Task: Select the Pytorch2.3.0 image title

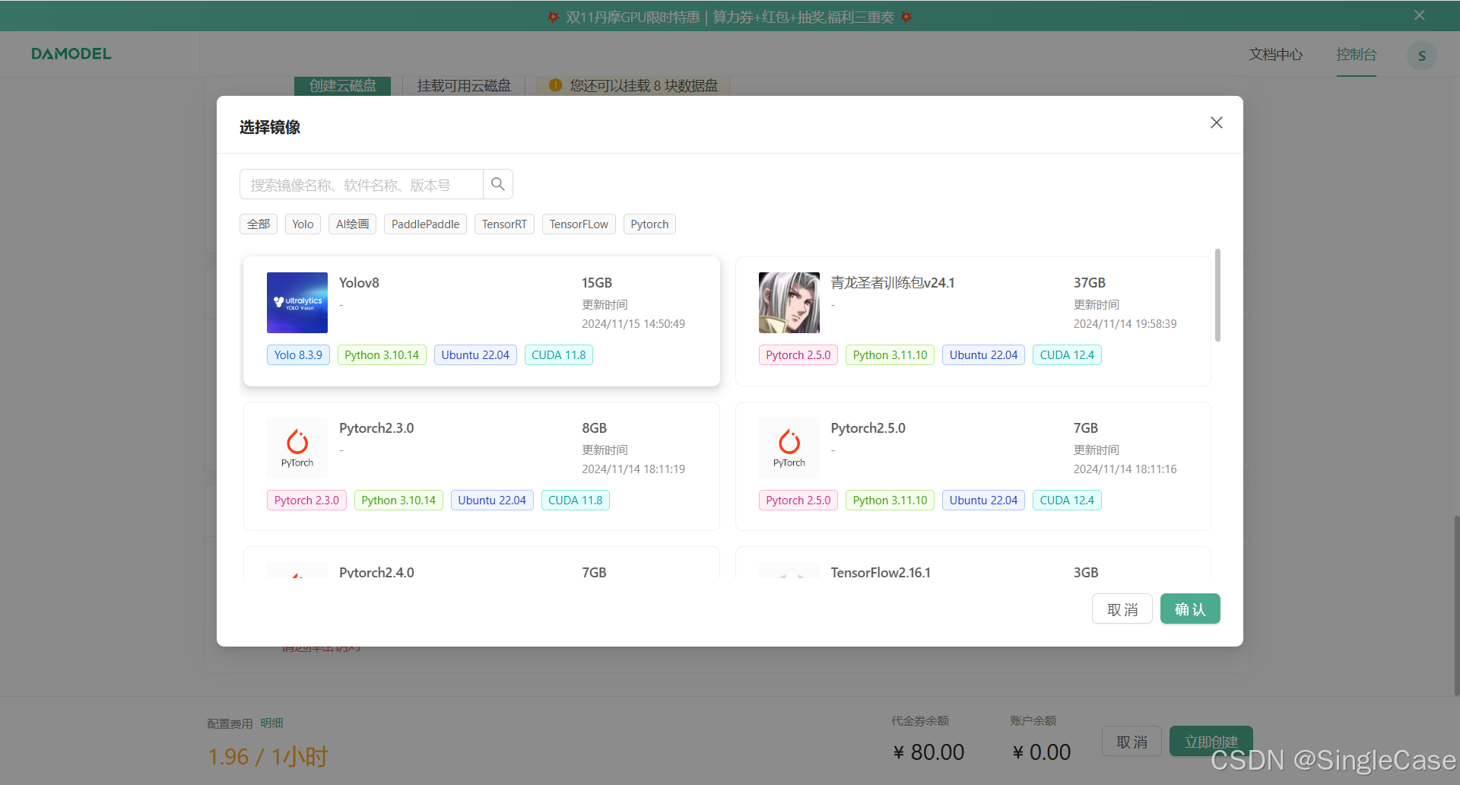Action: (376, 427)
